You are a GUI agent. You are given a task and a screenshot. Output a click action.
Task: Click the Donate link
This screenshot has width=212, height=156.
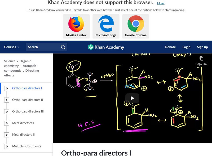[x=170, y=47]
